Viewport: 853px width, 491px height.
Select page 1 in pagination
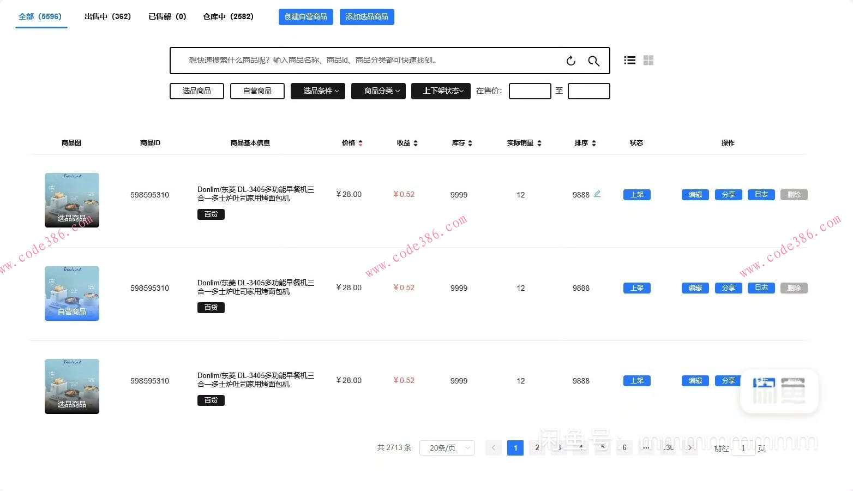click(x=515, y=448)
